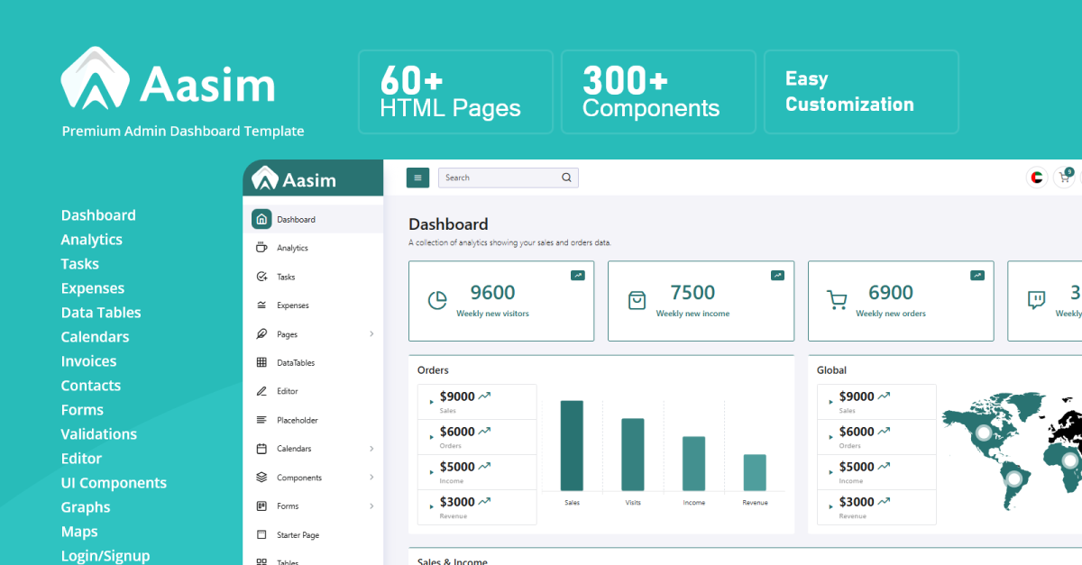Expand the Components submenu chevron

[371, 478]
